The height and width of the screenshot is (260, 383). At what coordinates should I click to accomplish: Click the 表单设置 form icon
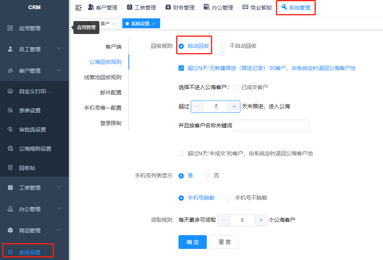10,110
